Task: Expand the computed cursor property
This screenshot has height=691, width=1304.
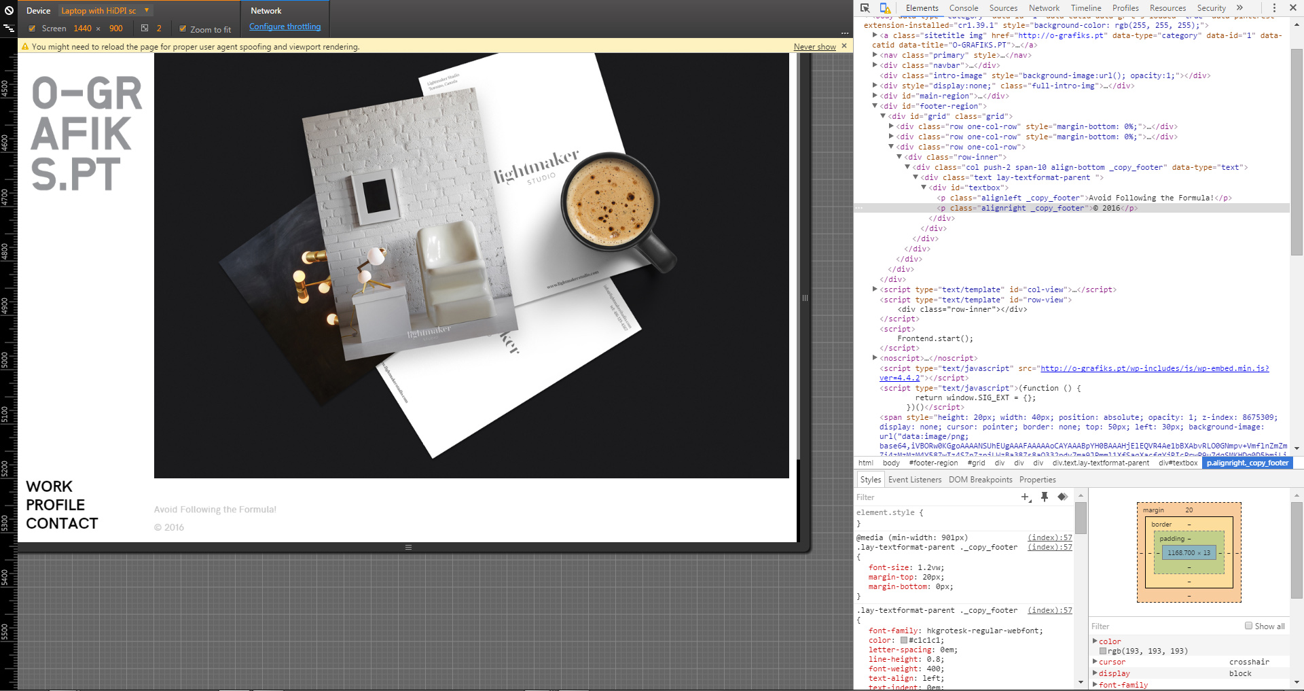Action: (1095, 662)
